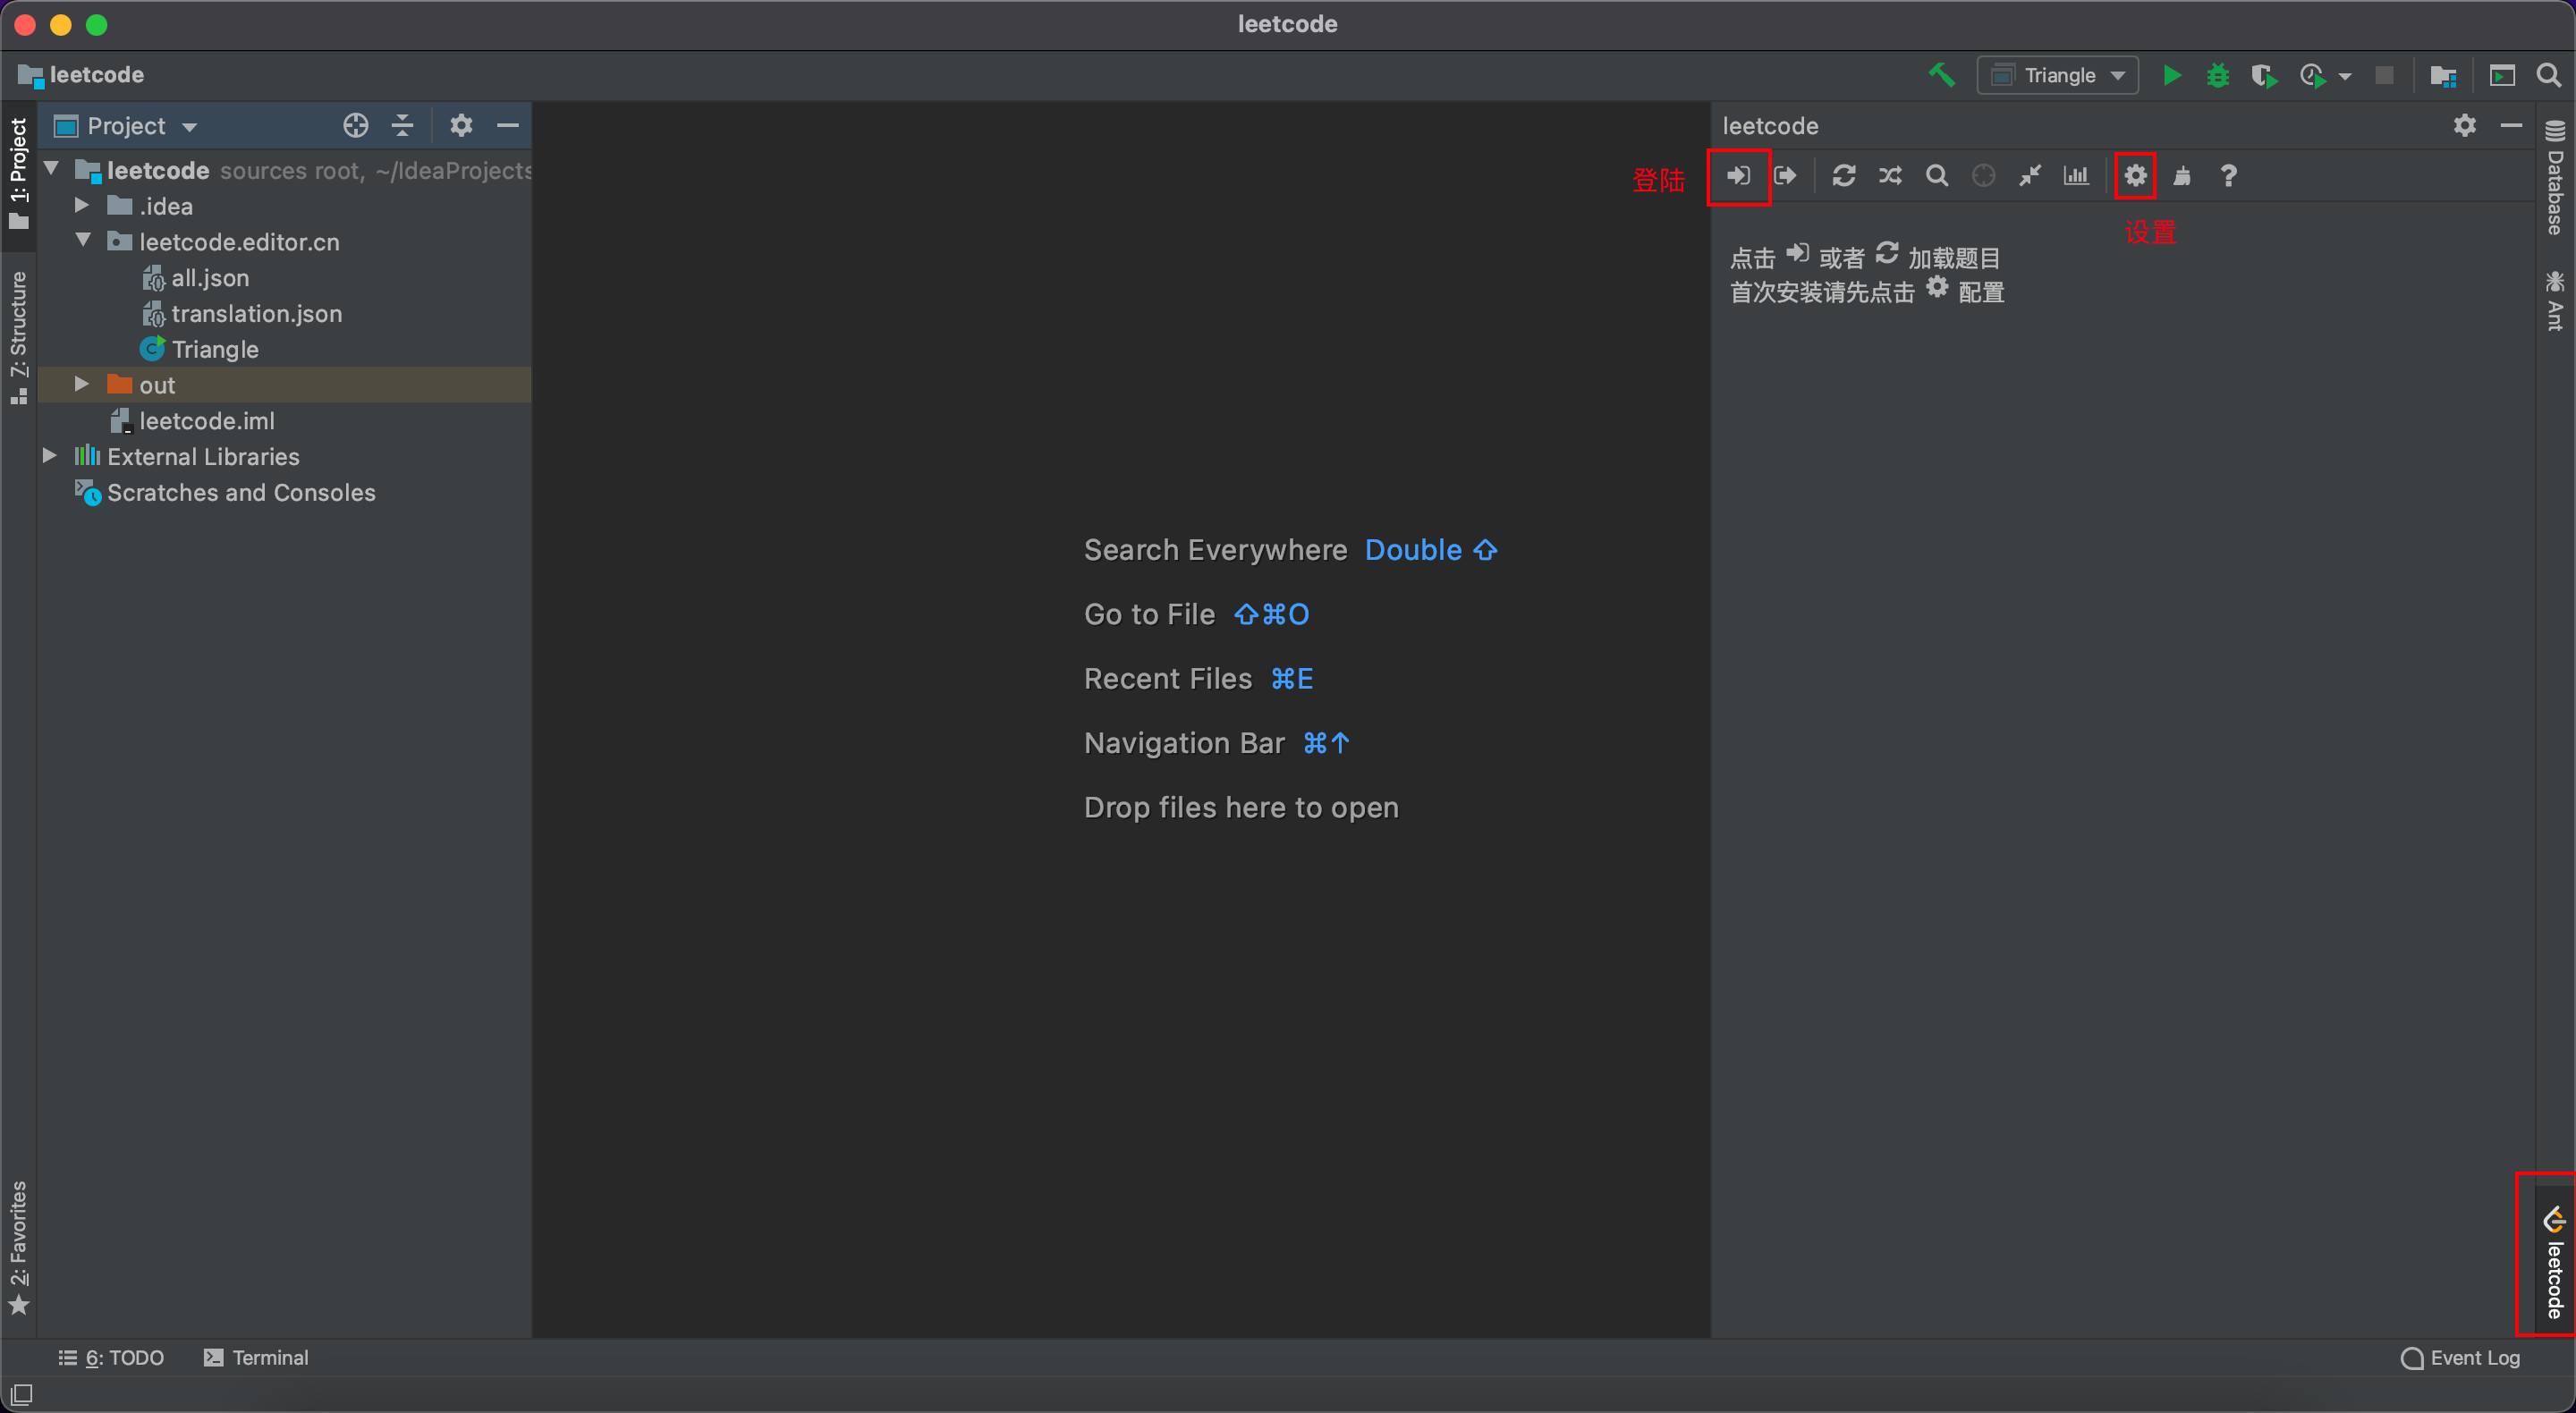Image resolution: width=2576 pixels, height=1413 pixels.
Task: Run Triangle with coverage icon
Action: (x=2264, y=75)
